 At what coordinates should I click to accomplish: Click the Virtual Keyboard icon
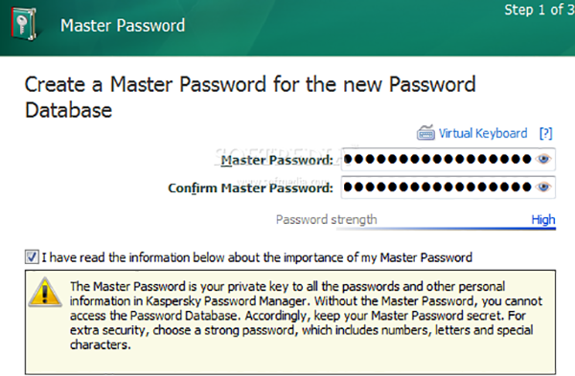pos(425,133)
